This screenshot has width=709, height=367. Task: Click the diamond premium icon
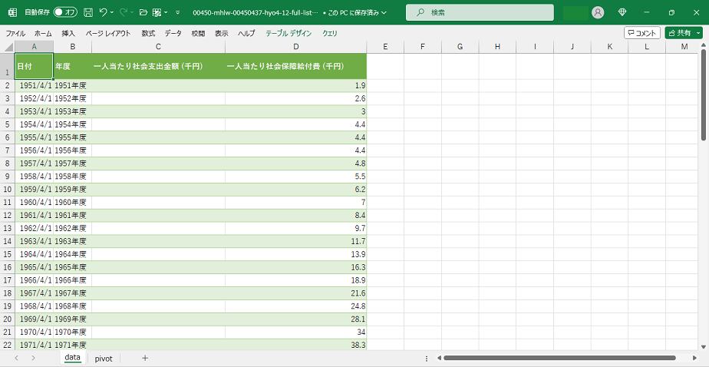(622, 13)
